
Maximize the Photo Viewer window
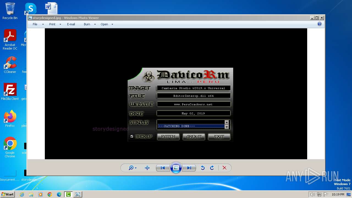coord(317,18)
